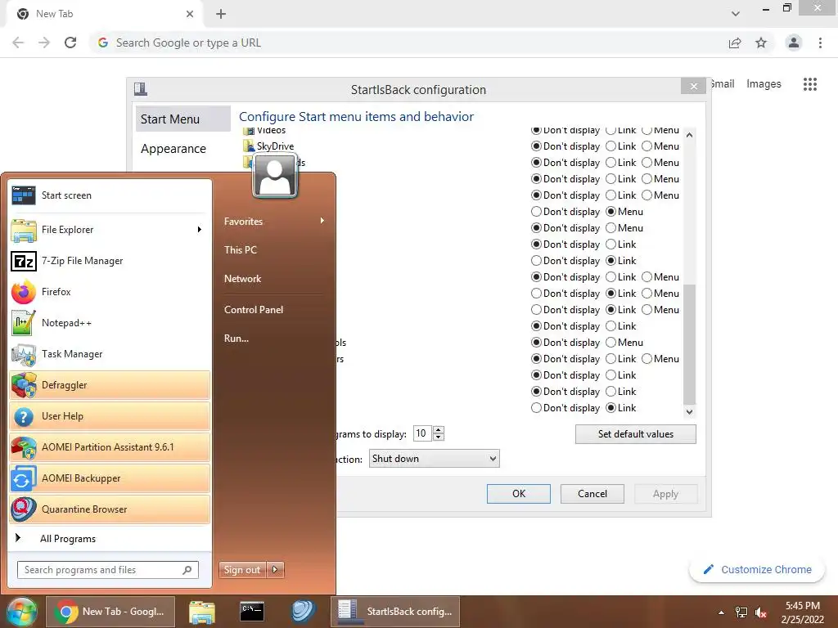
Task: Bookmark this tab with star icon
Action: pos(761,43)
